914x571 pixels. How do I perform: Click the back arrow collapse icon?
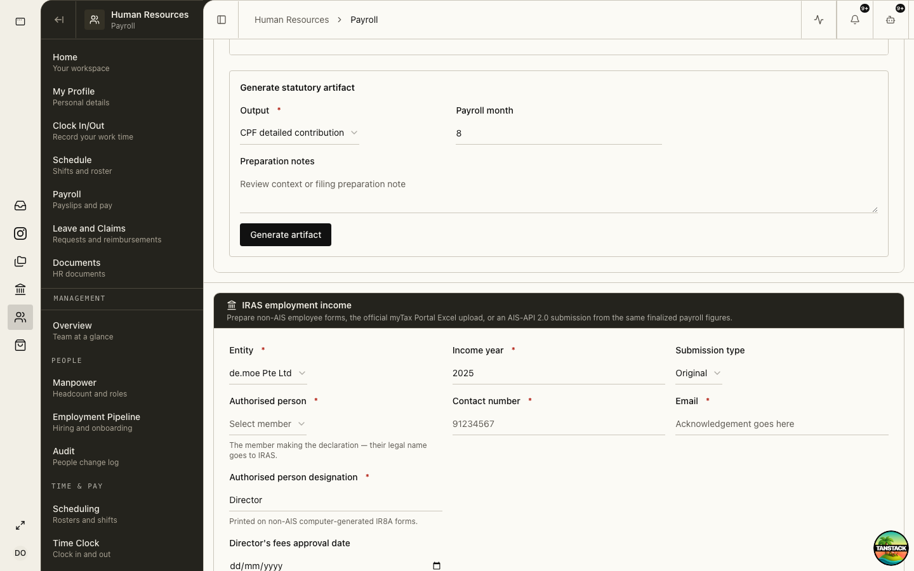(x=59, y=20)
